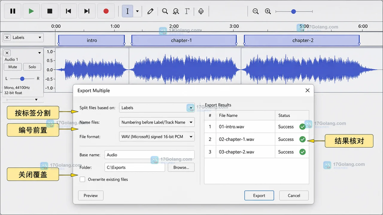Solo the Audio 1 track
This screenshot has width=383, height=215.
point(32,67)
